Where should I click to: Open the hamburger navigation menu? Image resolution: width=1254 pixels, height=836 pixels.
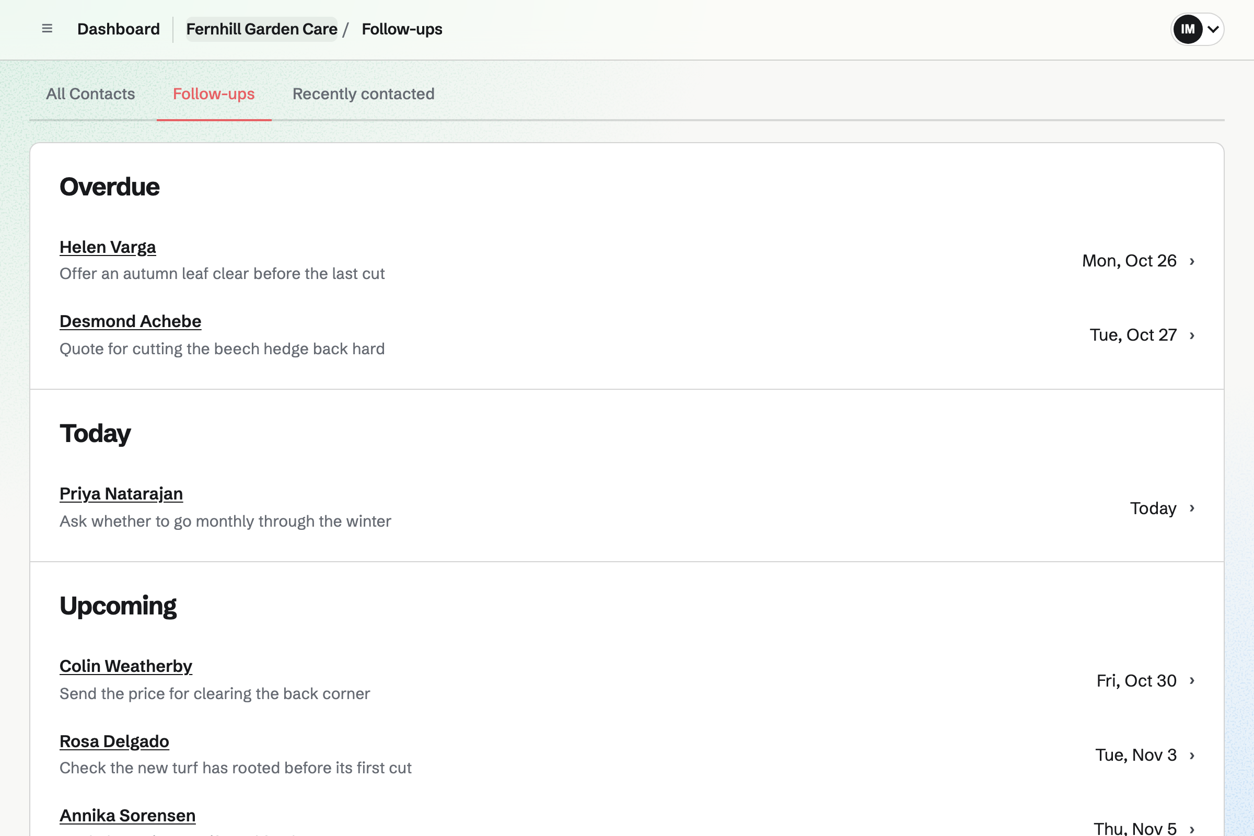click(47, 29)
